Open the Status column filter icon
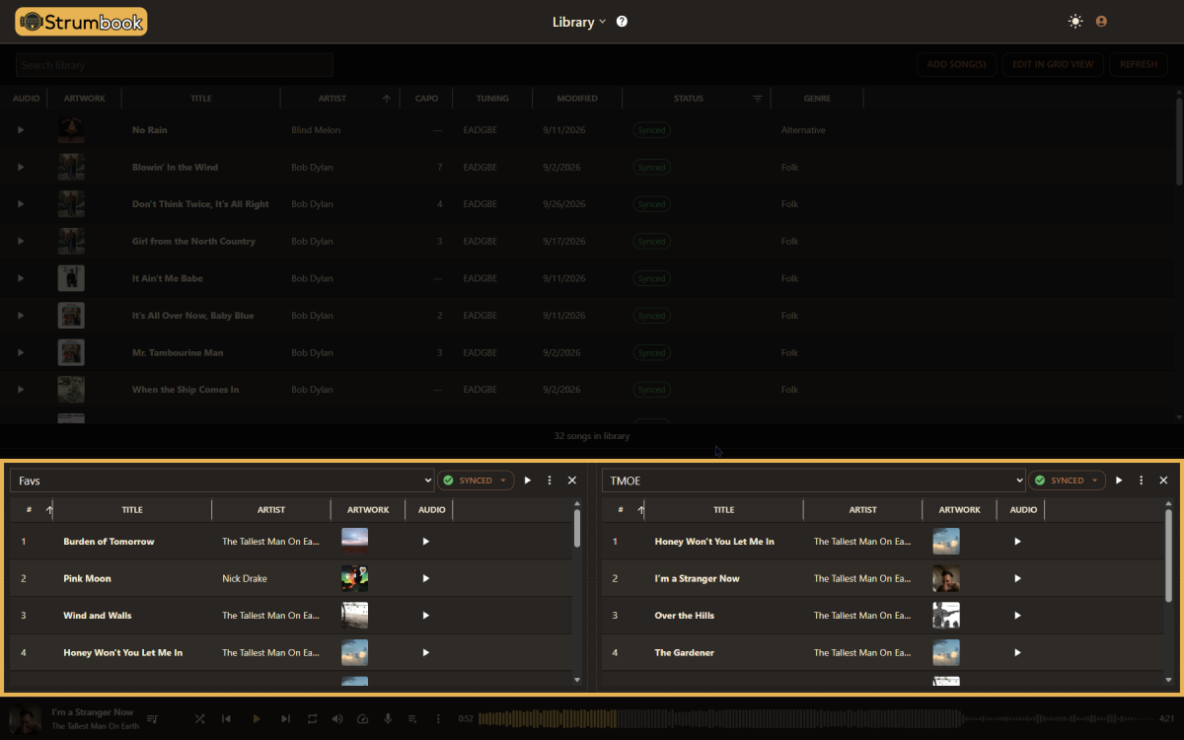Screen dimensions: 1184x740 tap(758, 99)
